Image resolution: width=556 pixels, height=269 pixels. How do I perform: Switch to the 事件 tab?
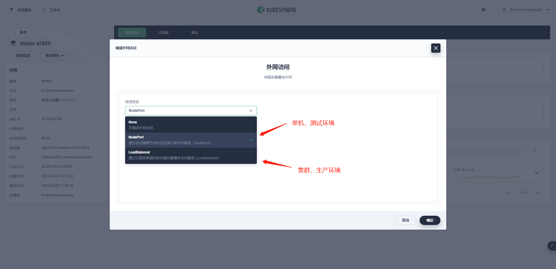click(x=194, y=32)
